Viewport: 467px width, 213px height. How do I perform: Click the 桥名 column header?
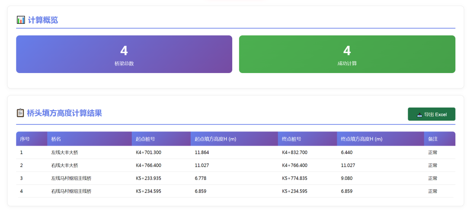coord(90,139)
